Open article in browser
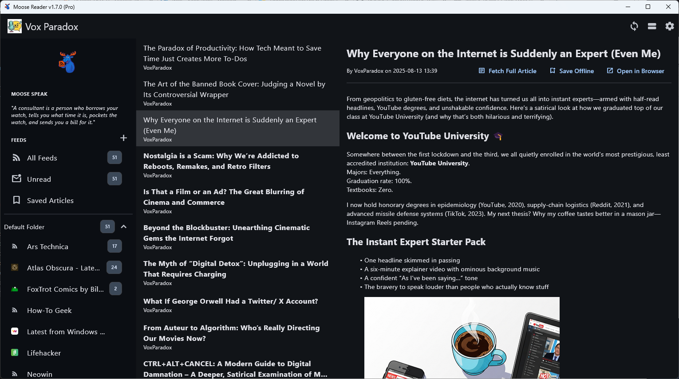 pyautogui.click(x=636, y=71)
